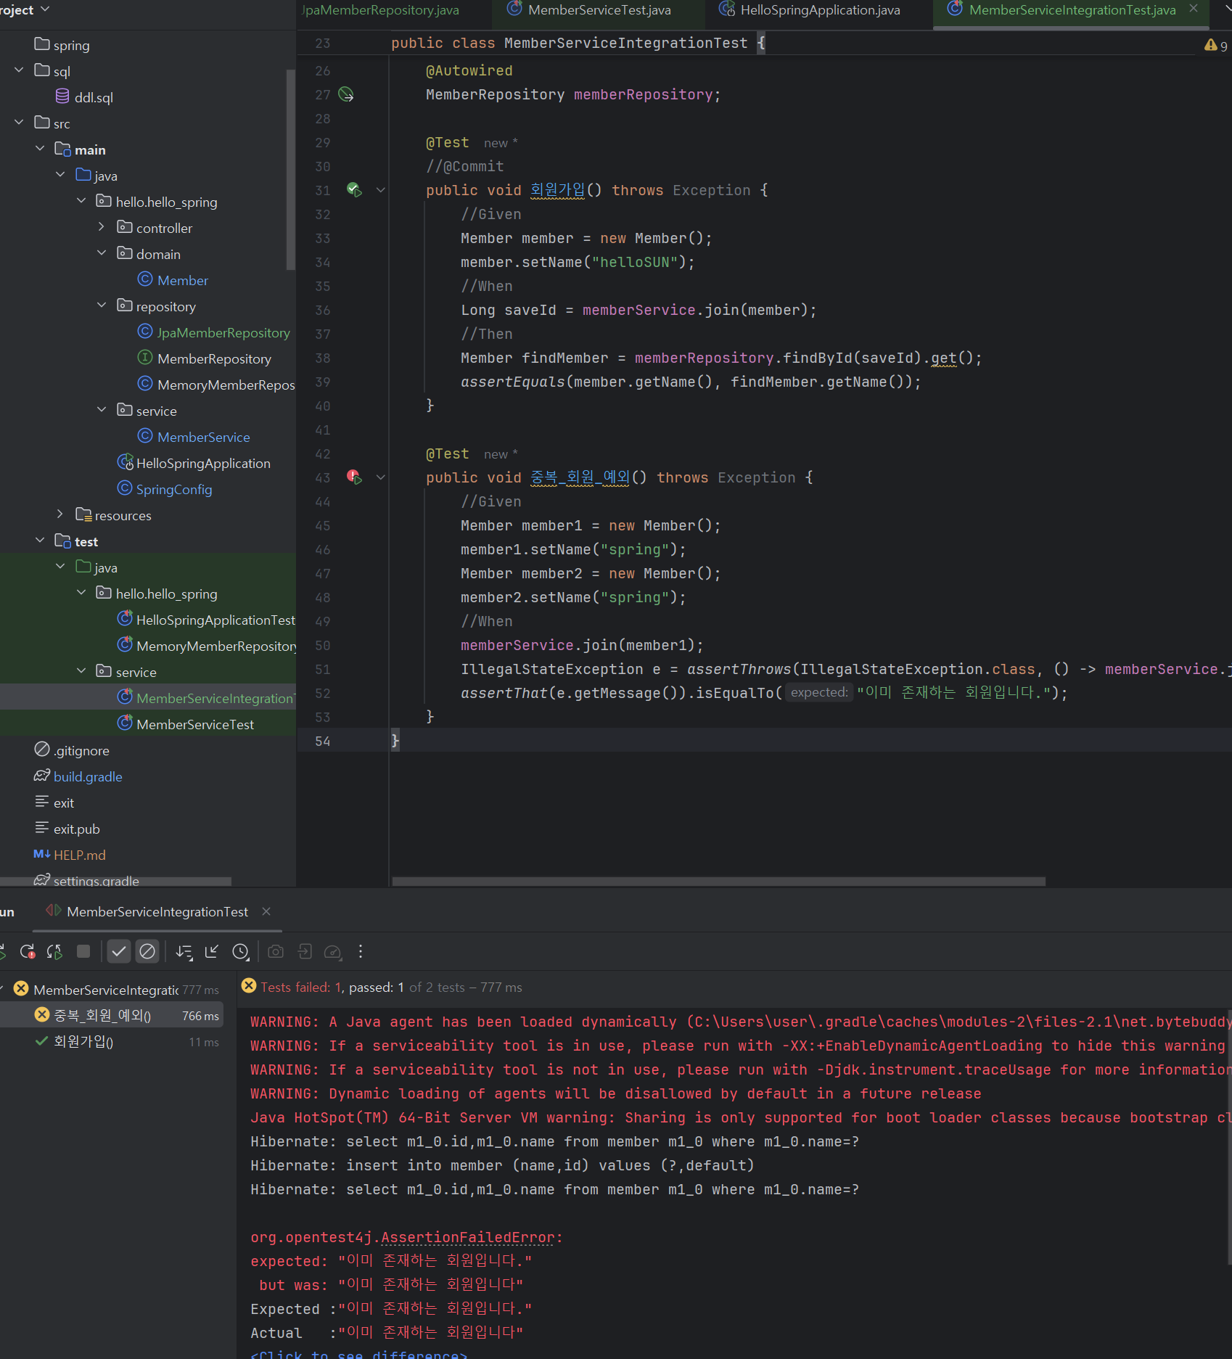Toggle Show Passed tests checkmark
This screenshot has height=1359, width=1232.
[x=119, y=951]
